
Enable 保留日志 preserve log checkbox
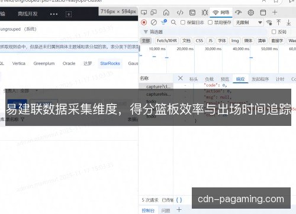pos(183,22)
